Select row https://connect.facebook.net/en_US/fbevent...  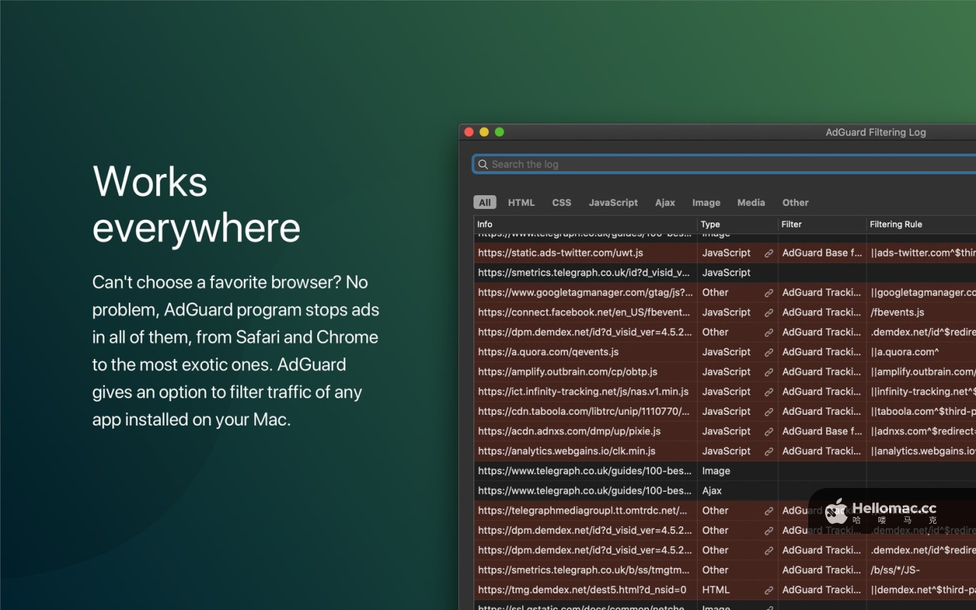click(x=724, y=313)
